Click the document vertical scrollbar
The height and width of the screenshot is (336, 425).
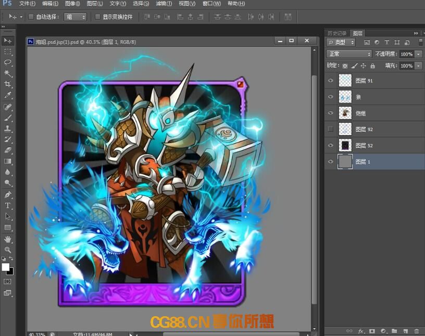pyautogui.click(x=314, y=189)
